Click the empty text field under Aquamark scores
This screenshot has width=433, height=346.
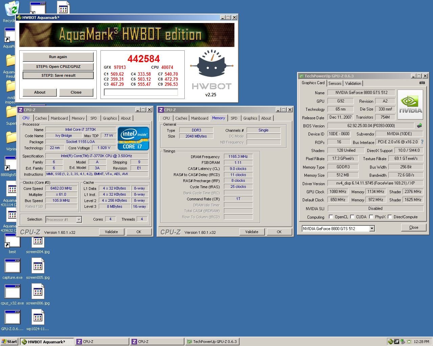[x=141, y=92]
